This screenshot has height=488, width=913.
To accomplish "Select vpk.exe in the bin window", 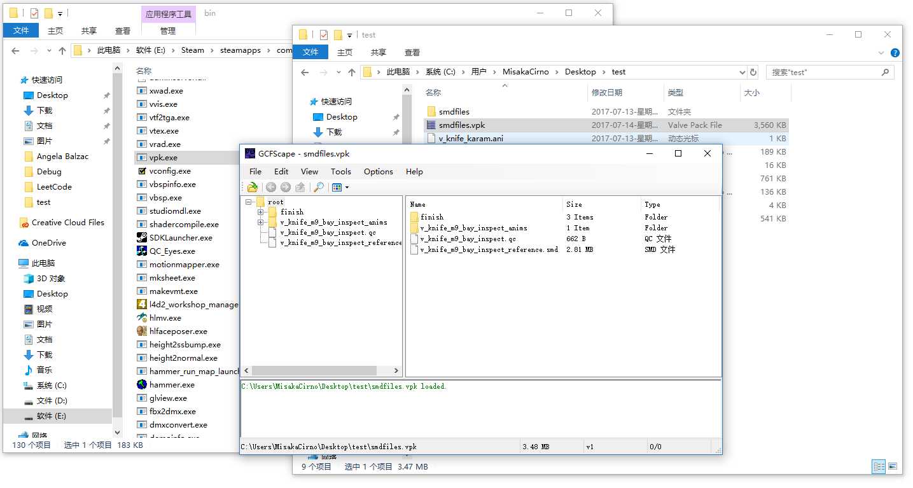I will [x=164, y=157].
